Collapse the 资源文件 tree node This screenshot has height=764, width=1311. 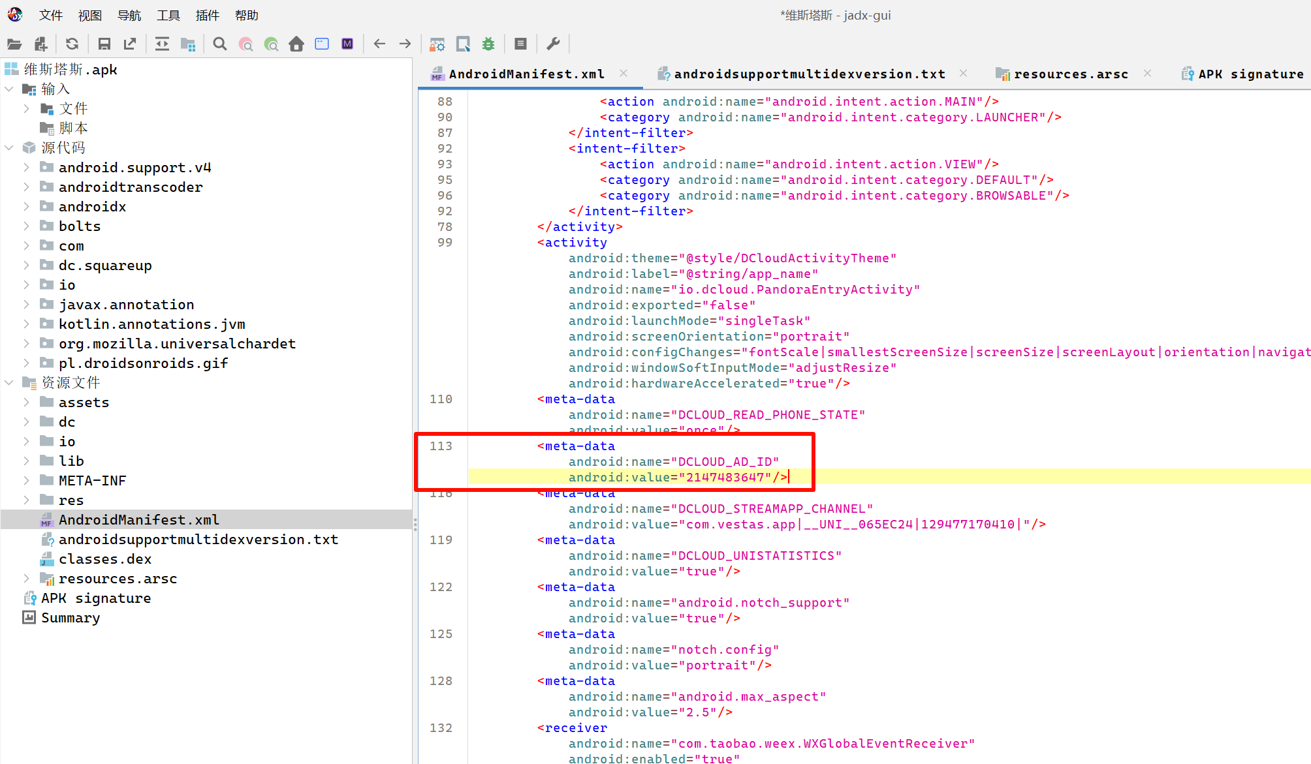tap(9, 382)
